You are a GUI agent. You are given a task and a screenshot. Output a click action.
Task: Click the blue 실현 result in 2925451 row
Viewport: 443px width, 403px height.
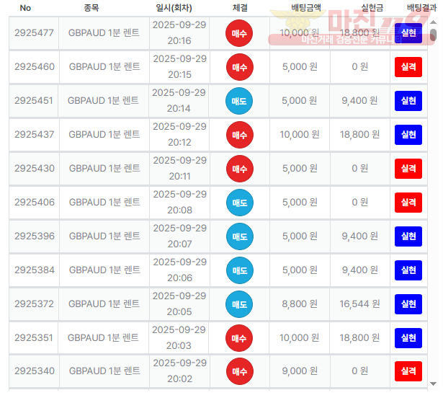point(408,101)
